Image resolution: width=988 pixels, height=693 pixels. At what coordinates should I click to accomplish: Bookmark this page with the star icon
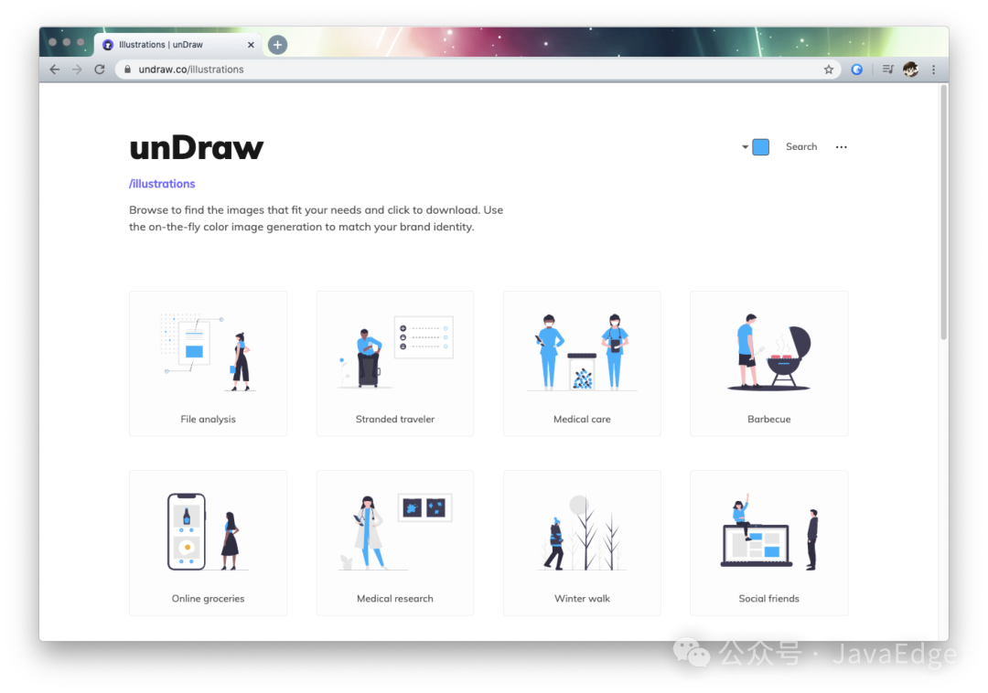pyautogui.click(x=829, y=69)
